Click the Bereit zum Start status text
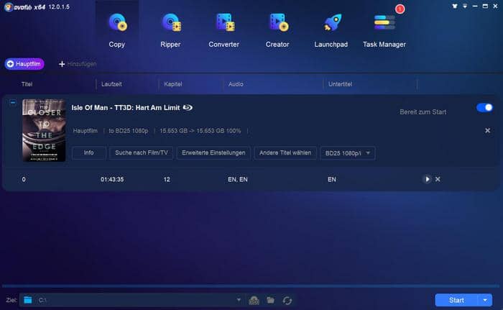 click(x=423, y=112)
